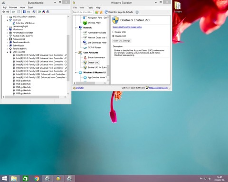Click the blue help icon in Eszközkezelő toolbar
228x182 pixels.
click(x=24, y=12)
